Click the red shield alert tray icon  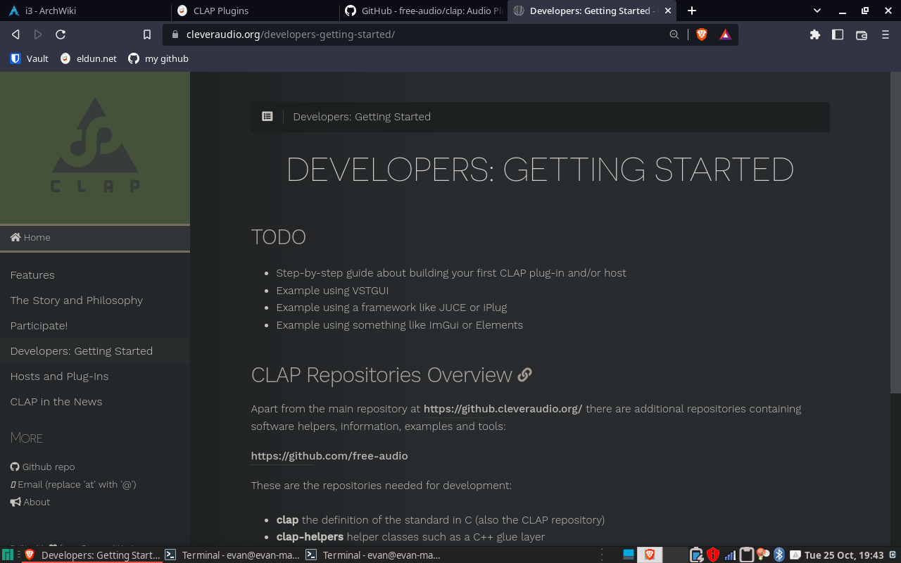[x=713, y=555]
